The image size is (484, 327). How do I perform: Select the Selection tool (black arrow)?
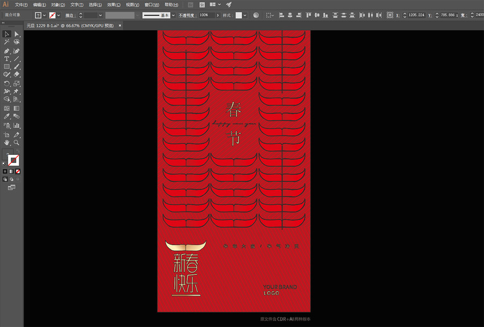pyautogui.click(x=6, y=34)
